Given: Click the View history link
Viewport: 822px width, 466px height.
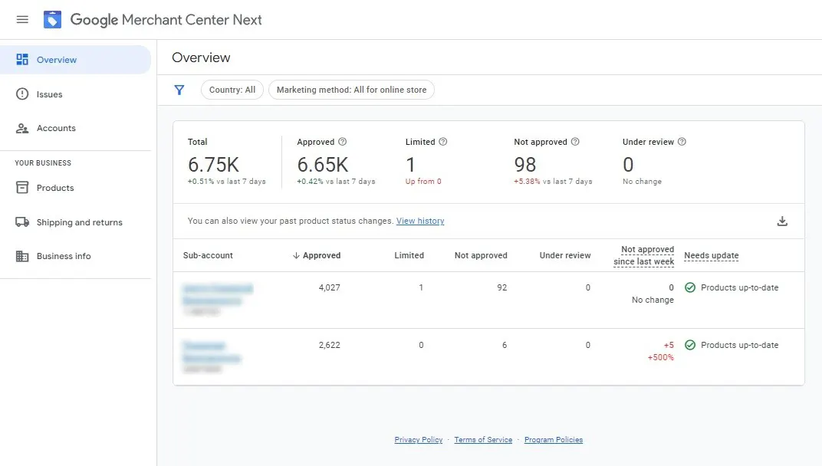Looking at the screenshot, I should [420, 221].
